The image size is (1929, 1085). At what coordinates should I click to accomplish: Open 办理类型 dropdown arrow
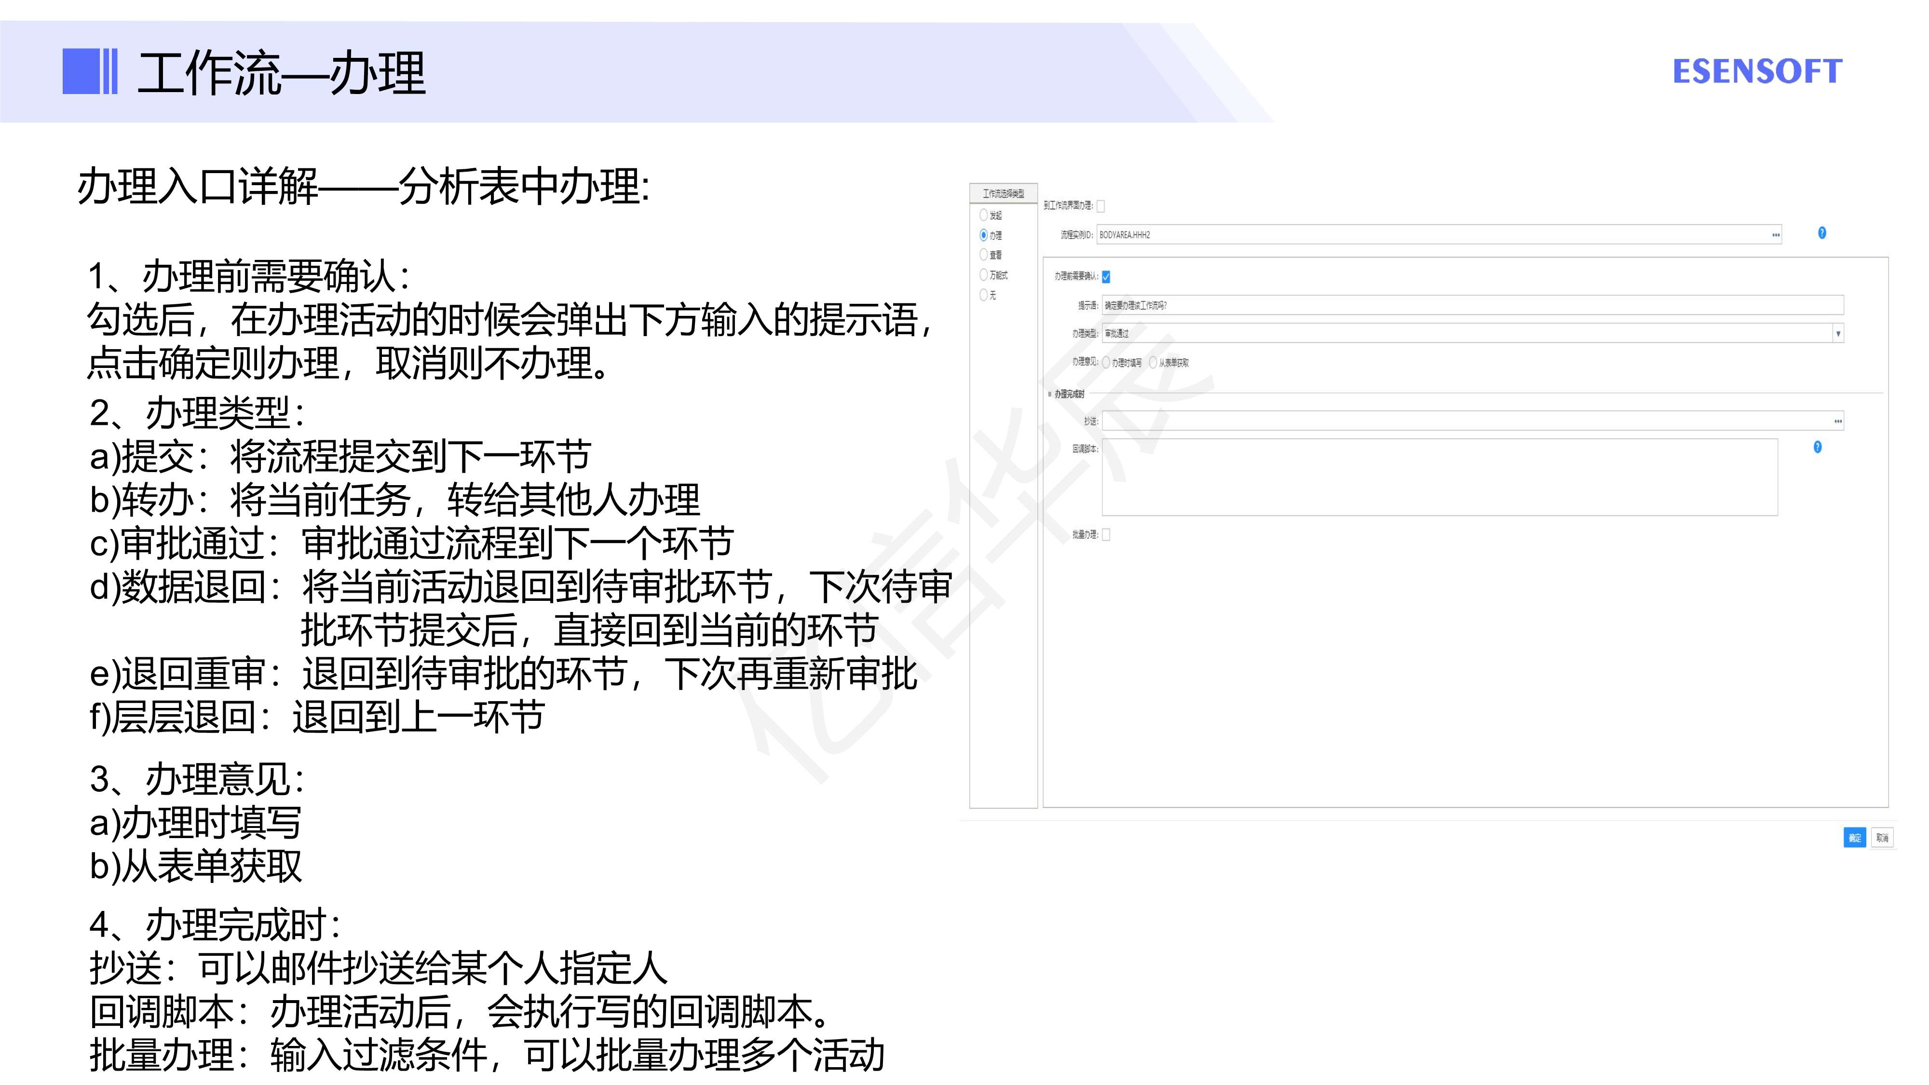pos(1838,333)
